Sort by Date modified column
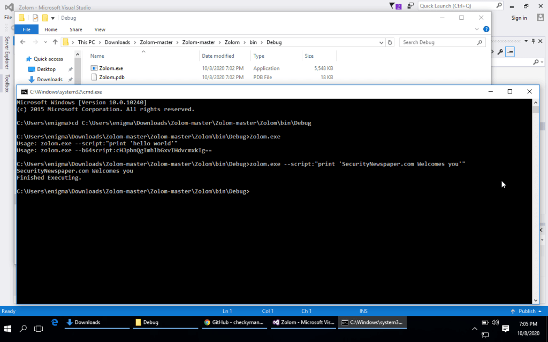This screenshot has width=548, height=342. [x=218, y=56]
